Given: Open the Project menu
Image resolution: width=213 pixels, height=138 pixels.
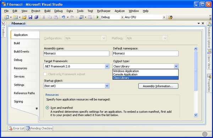Looking at the screenshot, I should click(x=36, y=11).
